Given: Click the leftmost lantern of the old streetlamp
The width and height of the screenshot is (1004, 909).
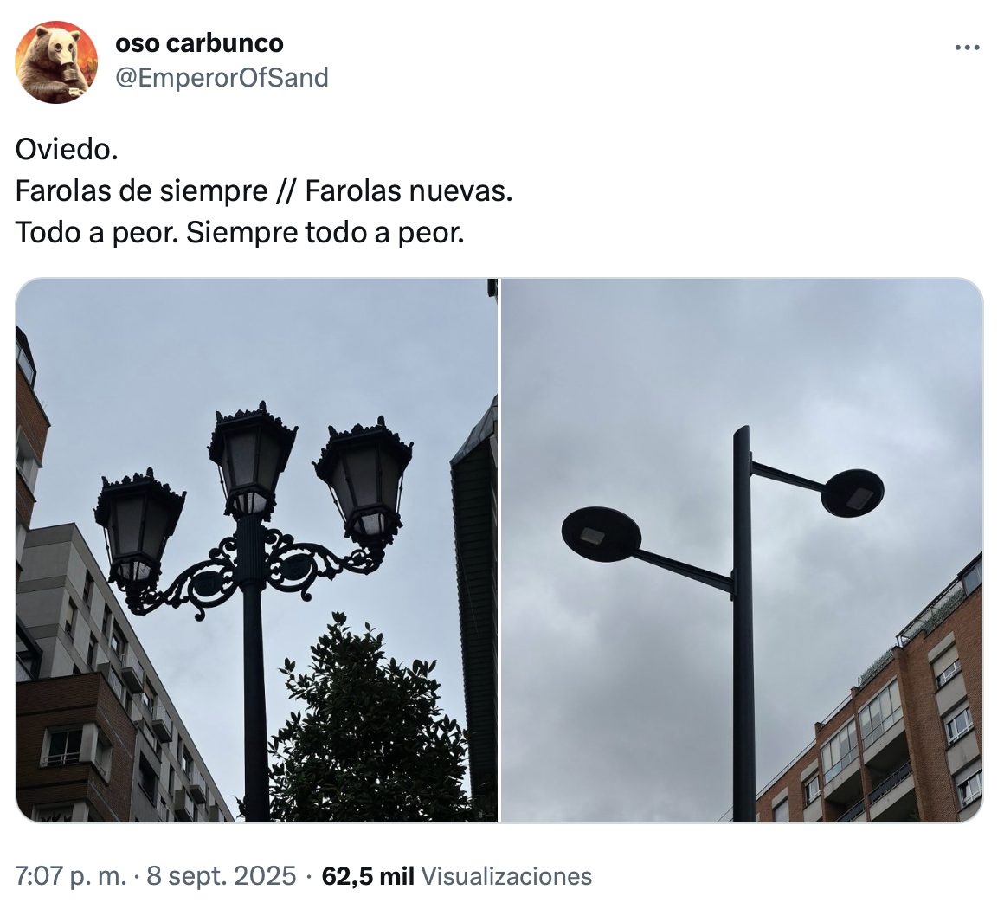Looking at the screenshot, I should coord(138,525).
